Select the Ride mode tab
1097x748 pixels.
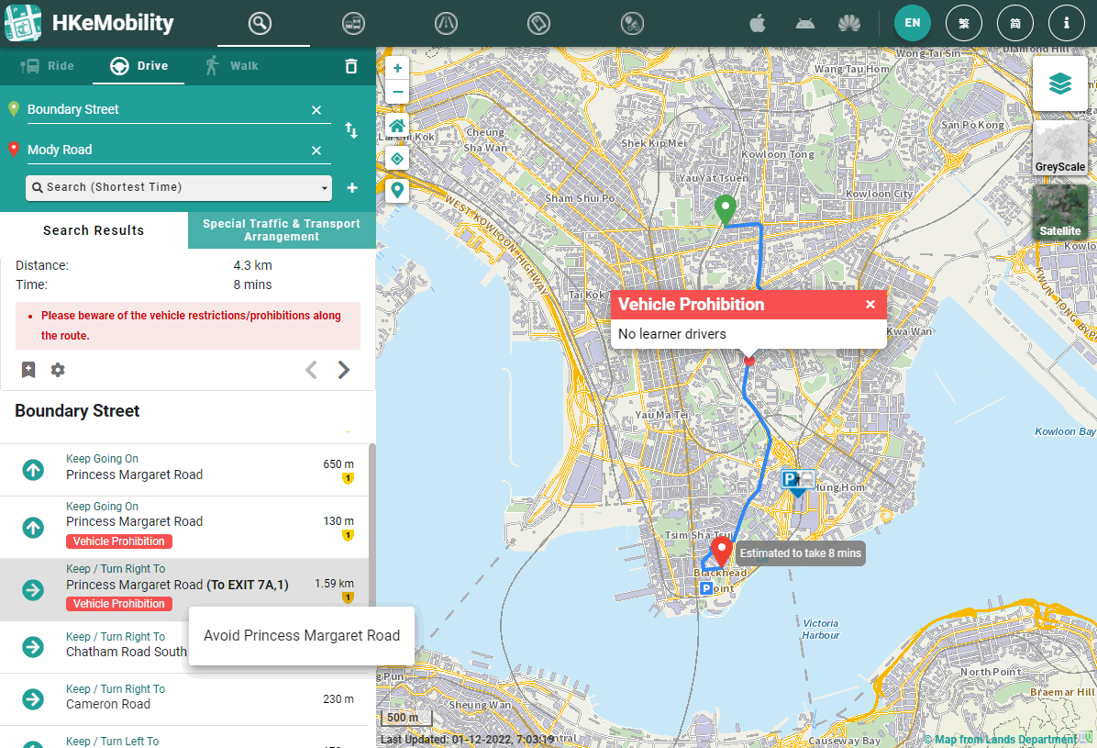[47, 66]
